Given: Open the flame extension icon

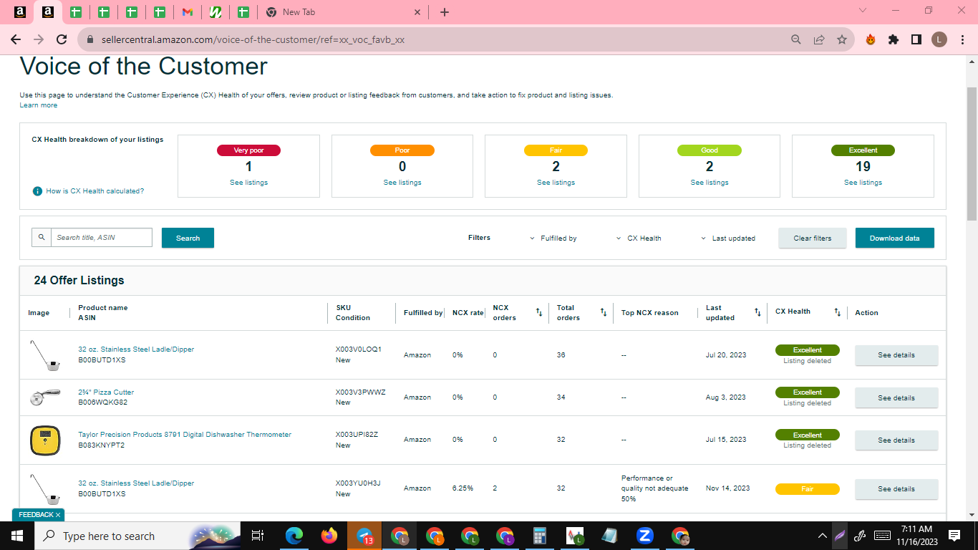Looking at the screenshot, I should (871, 39).
